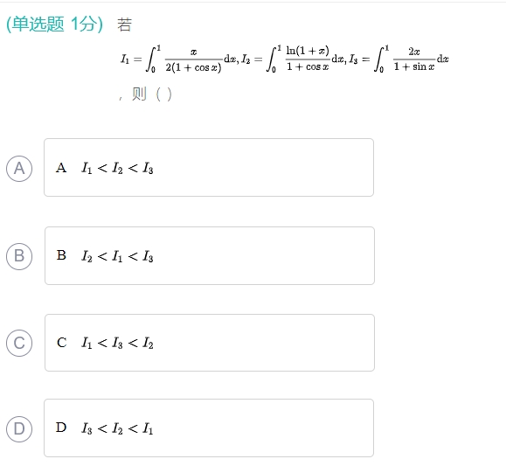Click the letter A inside first answer box

(61, 168)
